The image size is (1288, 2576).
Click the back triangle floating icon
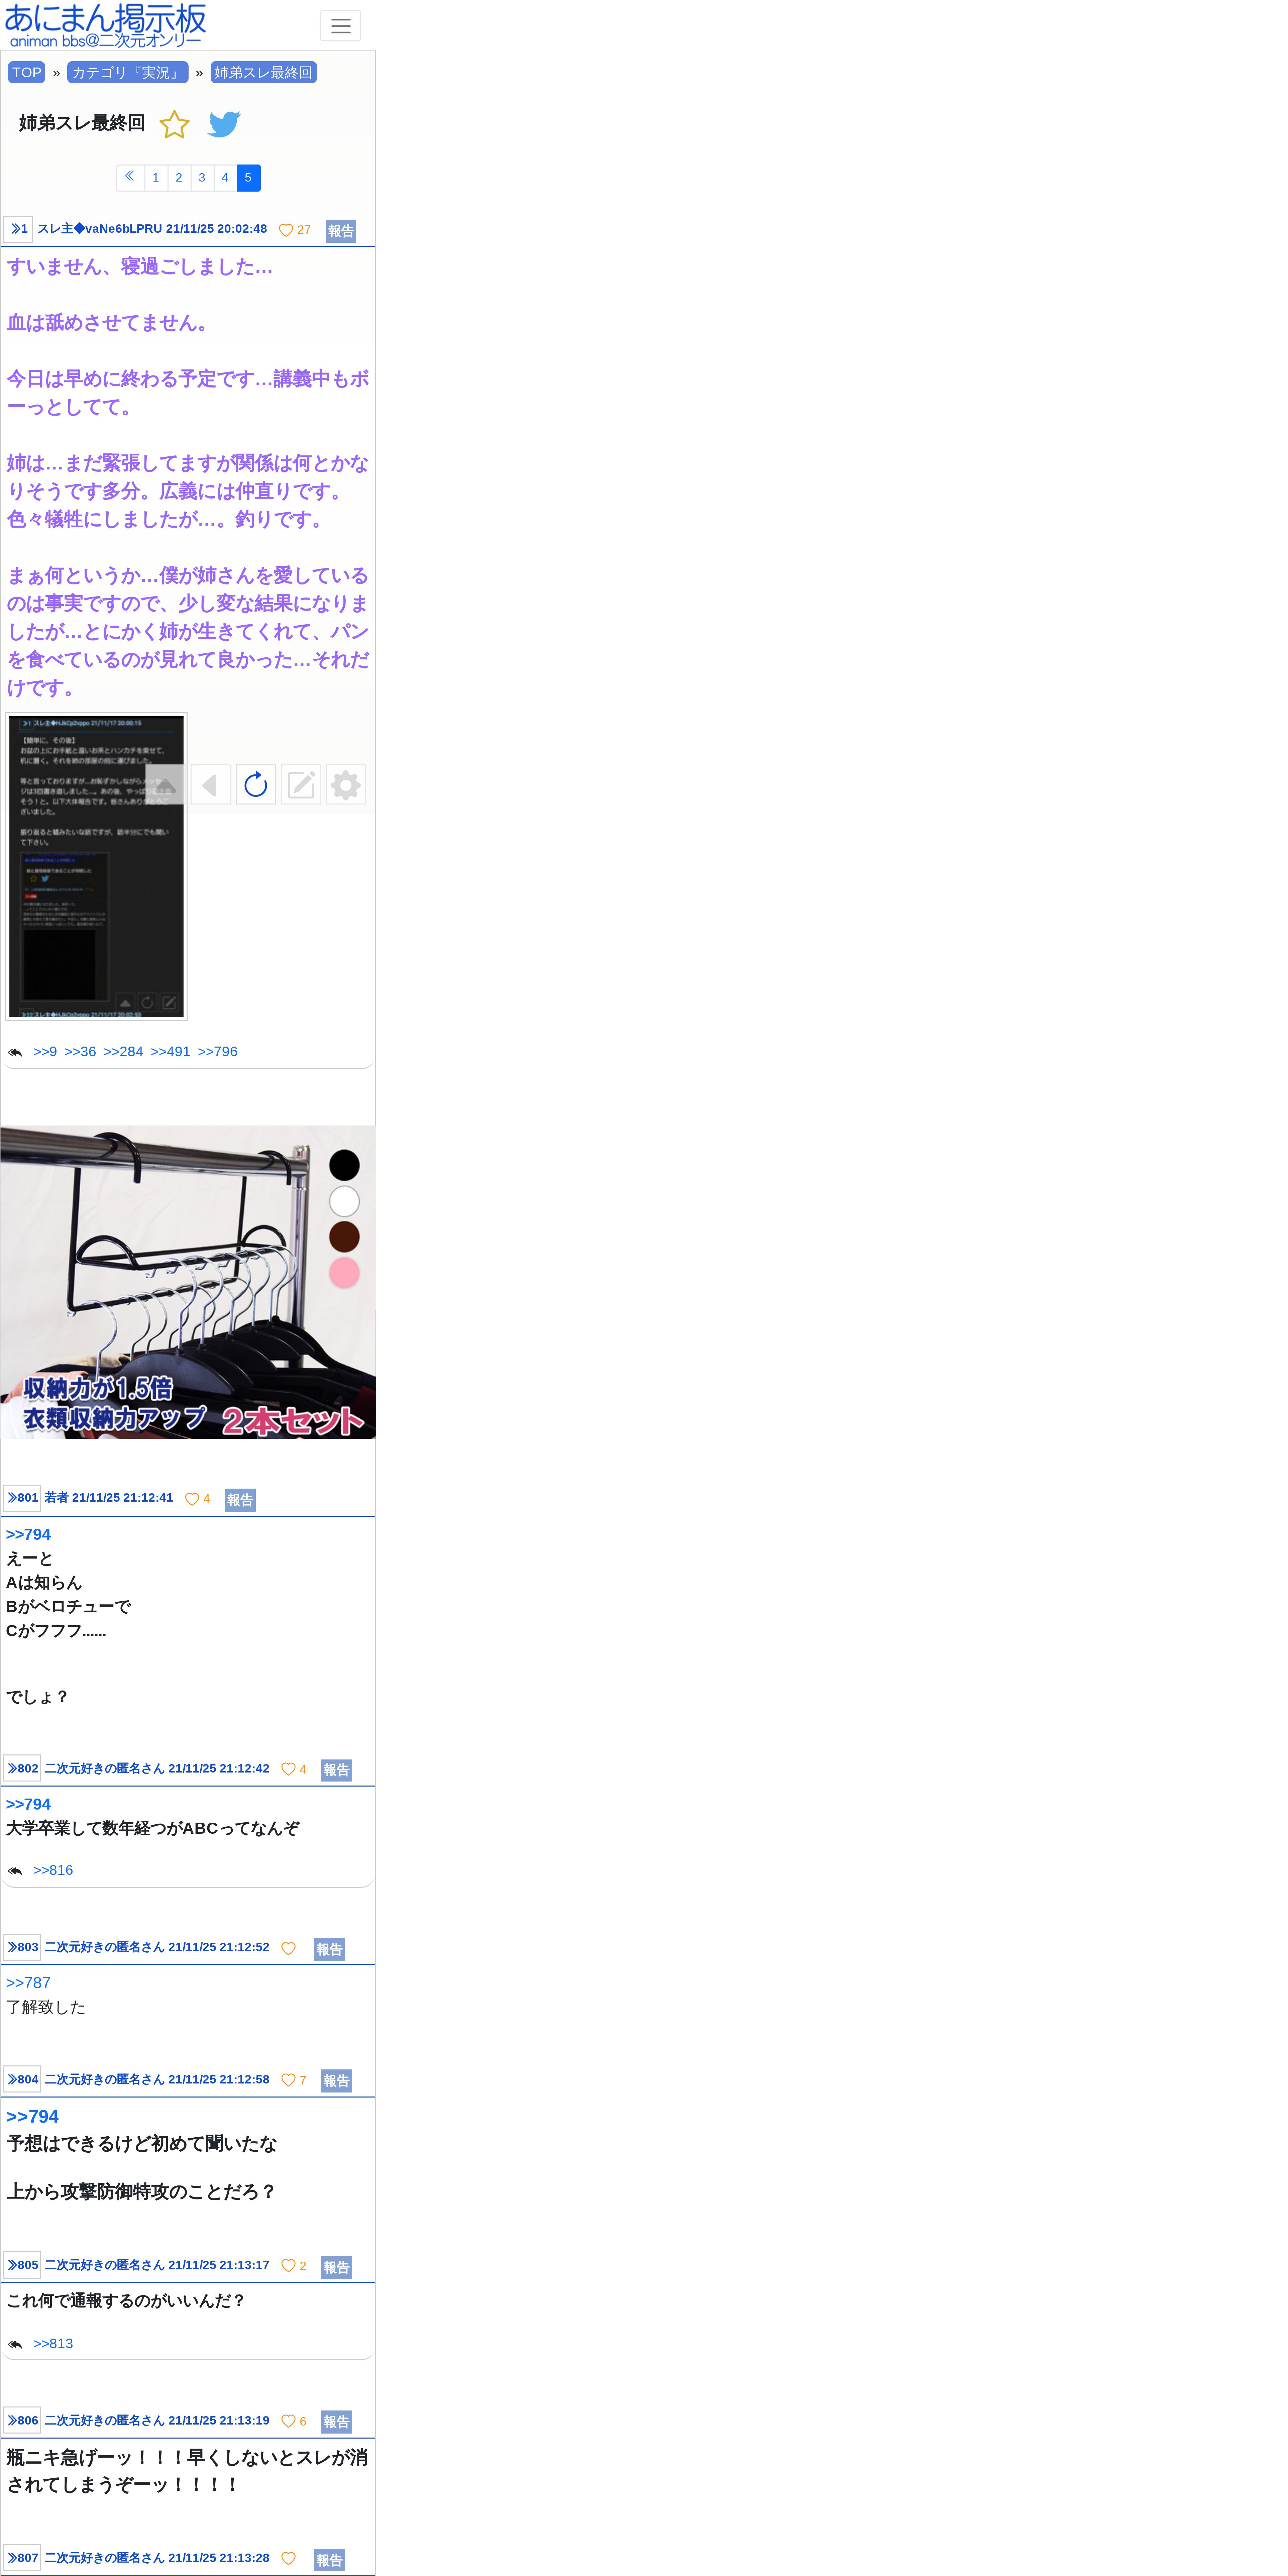click(210, 785)
